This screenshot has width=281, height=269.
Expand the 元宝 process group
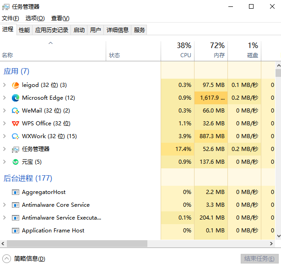pyautogui.click(x=5, y=162)
